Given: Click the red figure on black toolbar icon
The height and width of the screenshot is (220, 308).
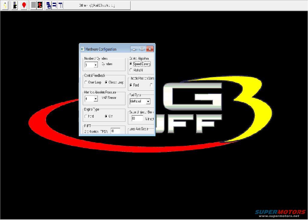Looking at the screenshot, I should coord(39,5).
